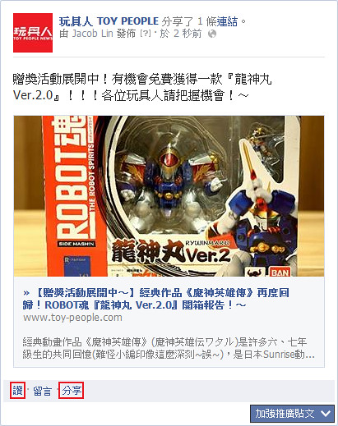Click the 讚 like button
This screenshot has height=426, width=338.
coord(18,390)
